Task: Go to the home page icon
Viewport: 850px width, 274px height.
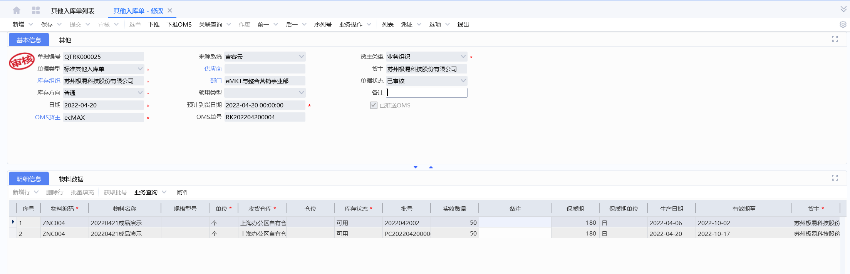Action: [x=17, y=10]
